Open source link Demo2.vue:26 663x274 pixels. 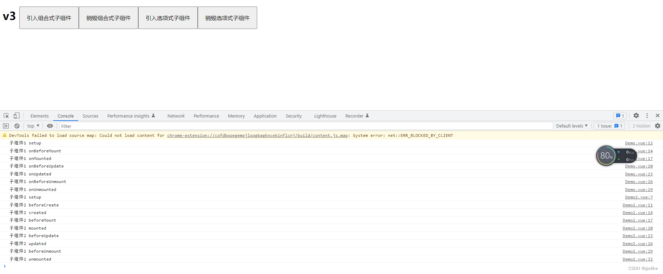[x=637, y=244]
